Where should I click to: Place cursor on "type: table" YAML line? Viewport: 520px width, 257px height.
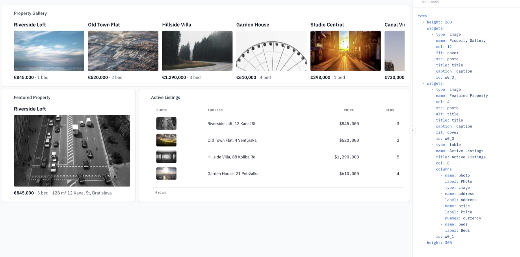click(448, 145)
